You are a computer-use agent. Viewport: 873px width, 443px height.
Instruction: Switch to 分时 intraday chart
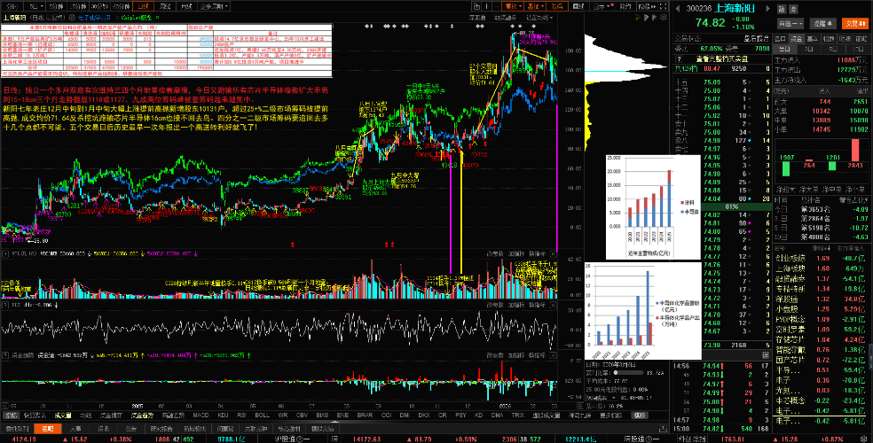12,6
